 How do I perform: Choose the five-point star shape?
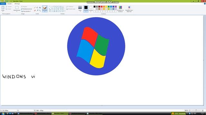click(x=54, y=11)
